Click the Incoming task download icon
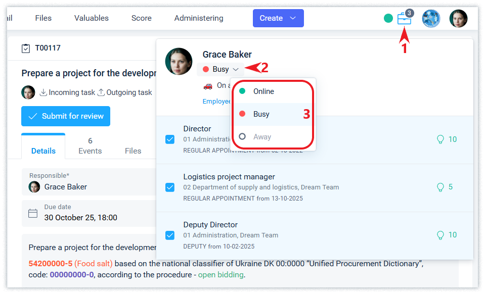This screenshot has height=294, width=485. coord(43,92)
